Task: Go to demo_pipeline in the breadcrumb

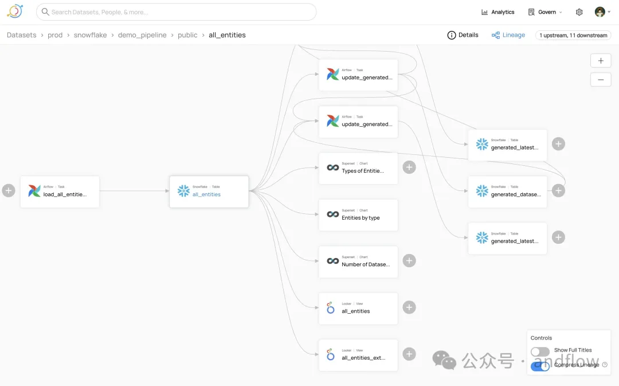Action: tap(142, 35)
